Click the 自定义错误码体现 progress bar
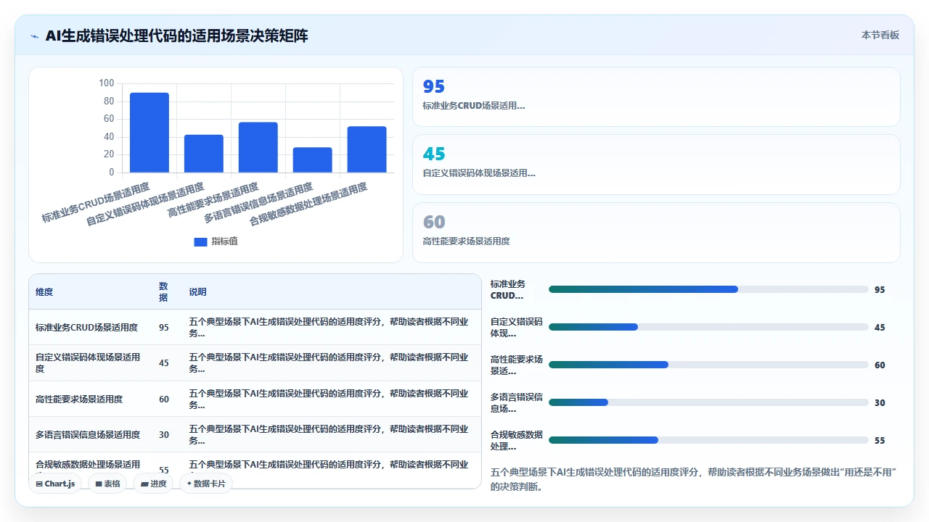The image size is (929, 522). (x=708, y=327)
